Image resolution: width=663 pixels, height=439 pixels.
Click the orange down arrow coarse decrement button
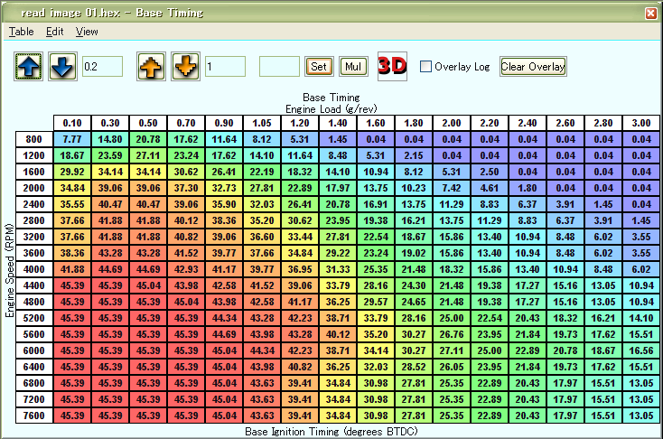[184, 67]
